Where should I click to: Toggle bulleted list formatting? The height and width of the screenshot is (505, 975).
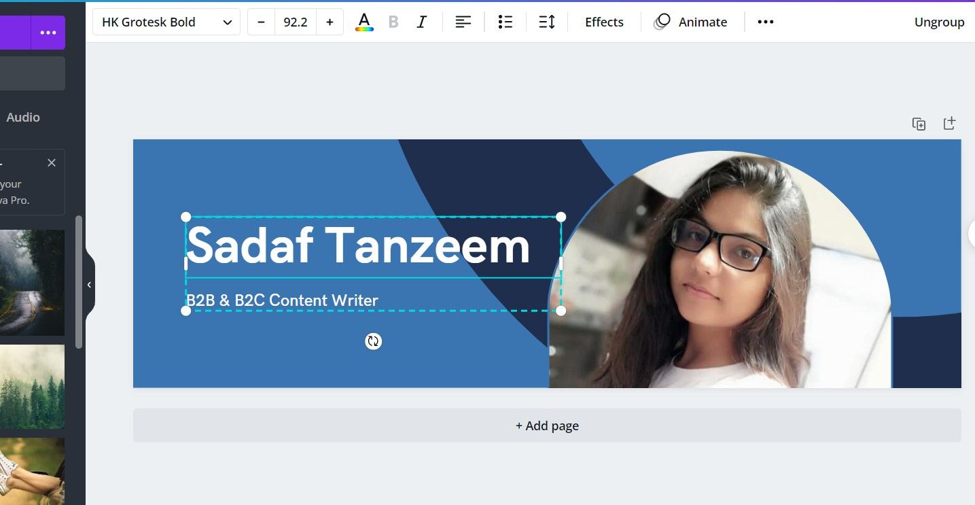[x=505, y=22]
